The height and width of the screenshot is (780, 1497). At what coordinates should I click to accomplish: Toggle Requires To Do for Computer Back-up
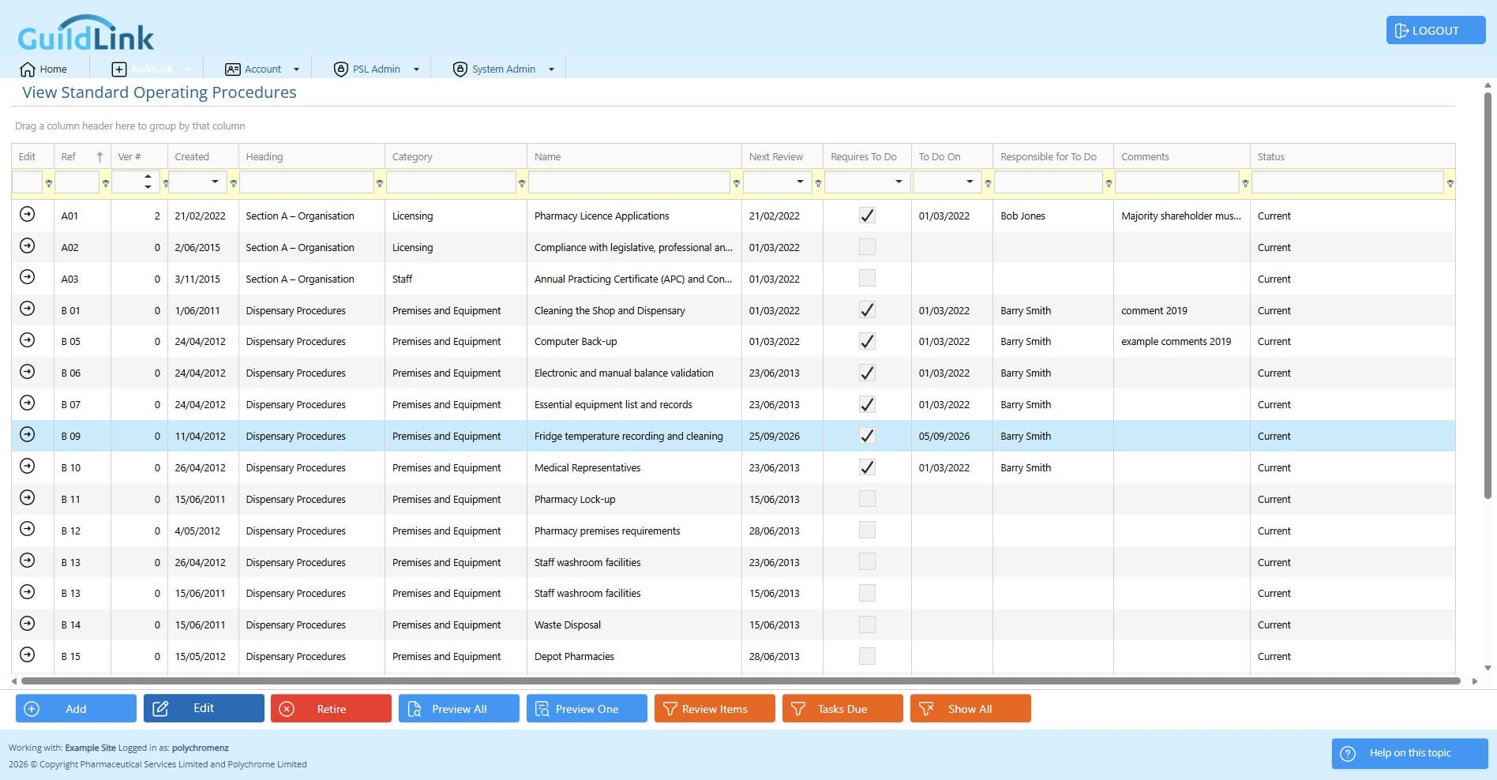(x=867, y=341)
